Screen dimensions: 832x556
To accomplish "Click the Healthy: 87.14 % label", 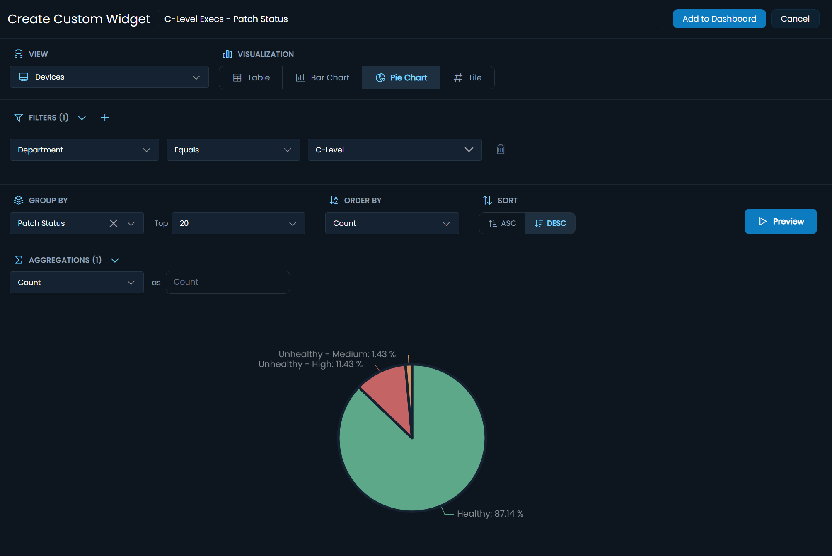I will click(x=490, y=514).
